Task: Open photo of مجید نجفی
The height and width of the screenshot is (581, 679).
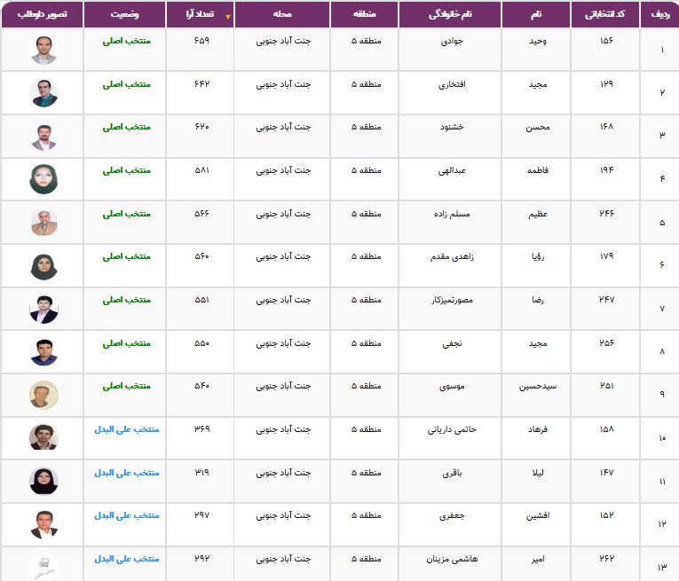Action: point(43,352)
